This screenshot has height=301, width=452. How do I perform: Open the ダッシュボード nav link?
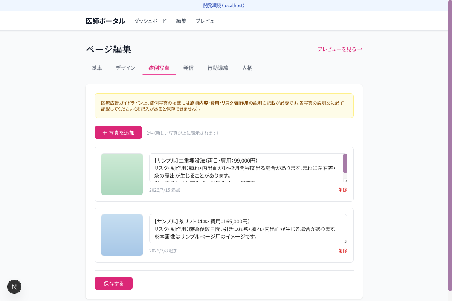click(150, 21)
